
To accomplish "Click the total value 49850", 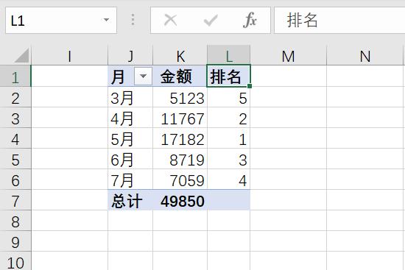I will pos(180,201).
